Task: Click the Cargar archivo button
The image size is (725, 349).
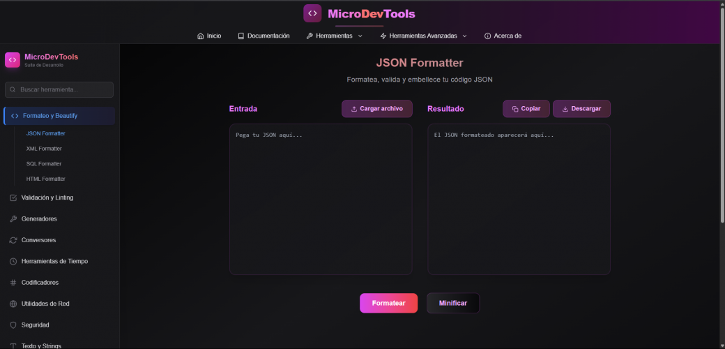Action: click(377, 109)
